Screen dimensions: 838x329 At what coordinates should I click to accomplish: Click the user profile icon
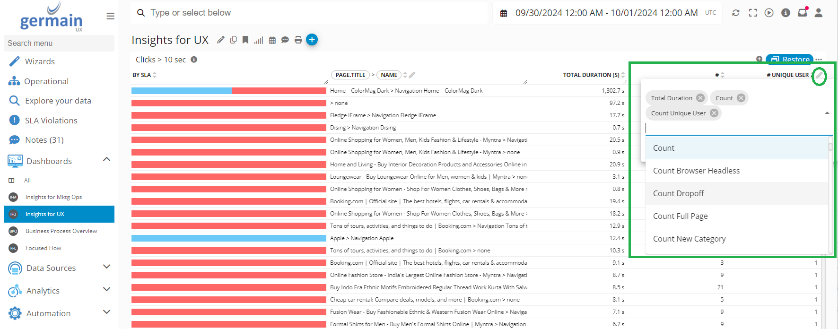819,13
